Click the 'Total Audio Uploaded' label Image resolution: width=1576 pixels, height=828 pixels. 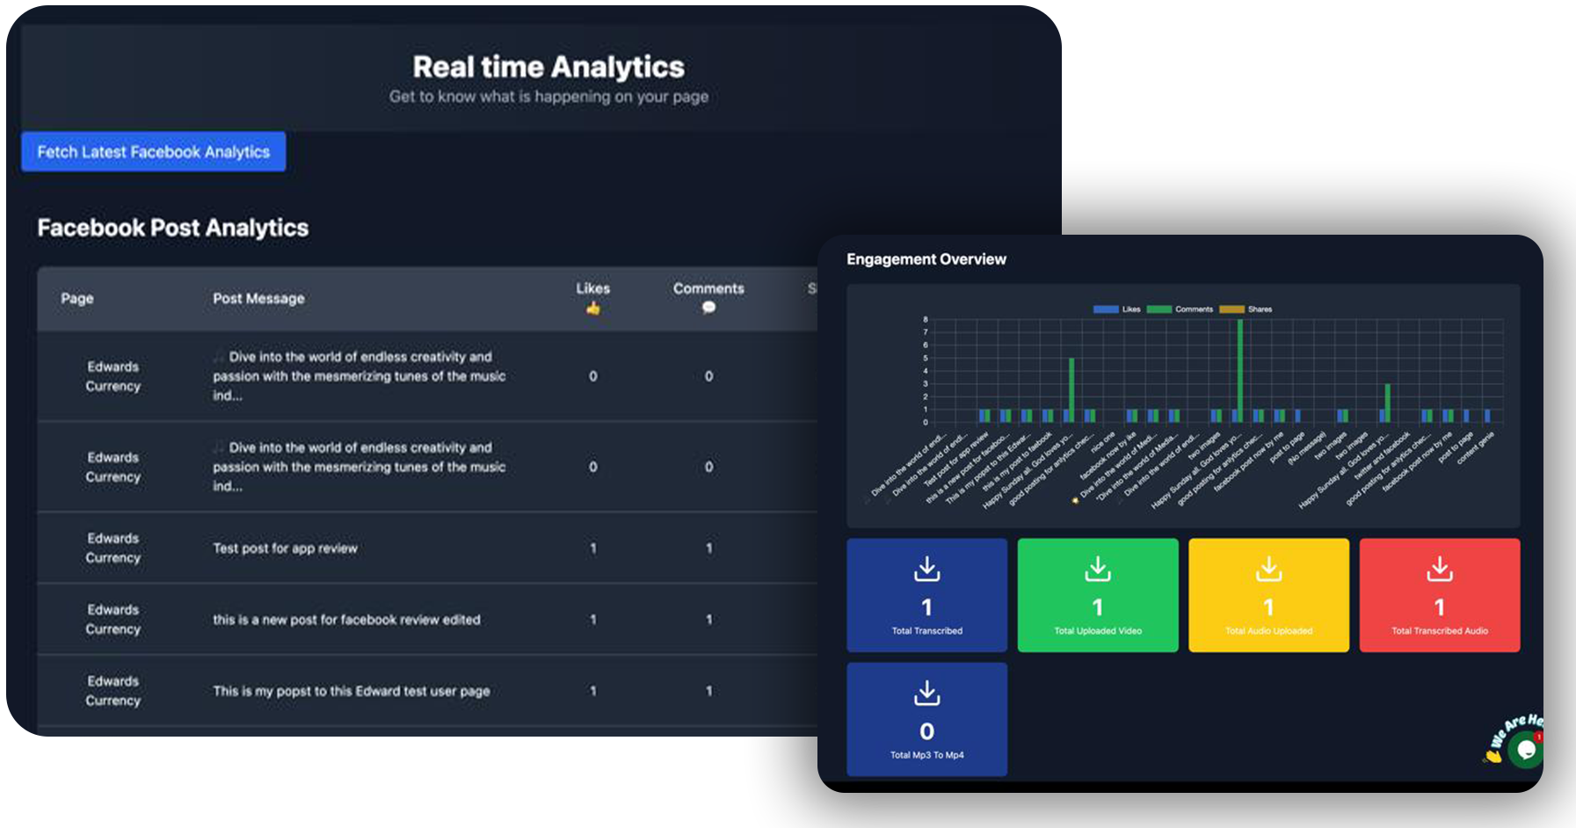[x=1268, y=631]
